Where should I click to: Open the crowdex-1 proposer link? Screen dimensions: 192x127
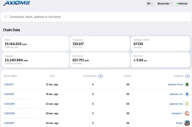tap(177, 113)
